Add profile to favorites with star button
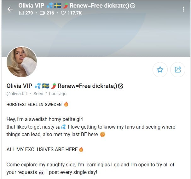Image resolution: width=191 pixels, height=179 pixels. coord(160,70)
